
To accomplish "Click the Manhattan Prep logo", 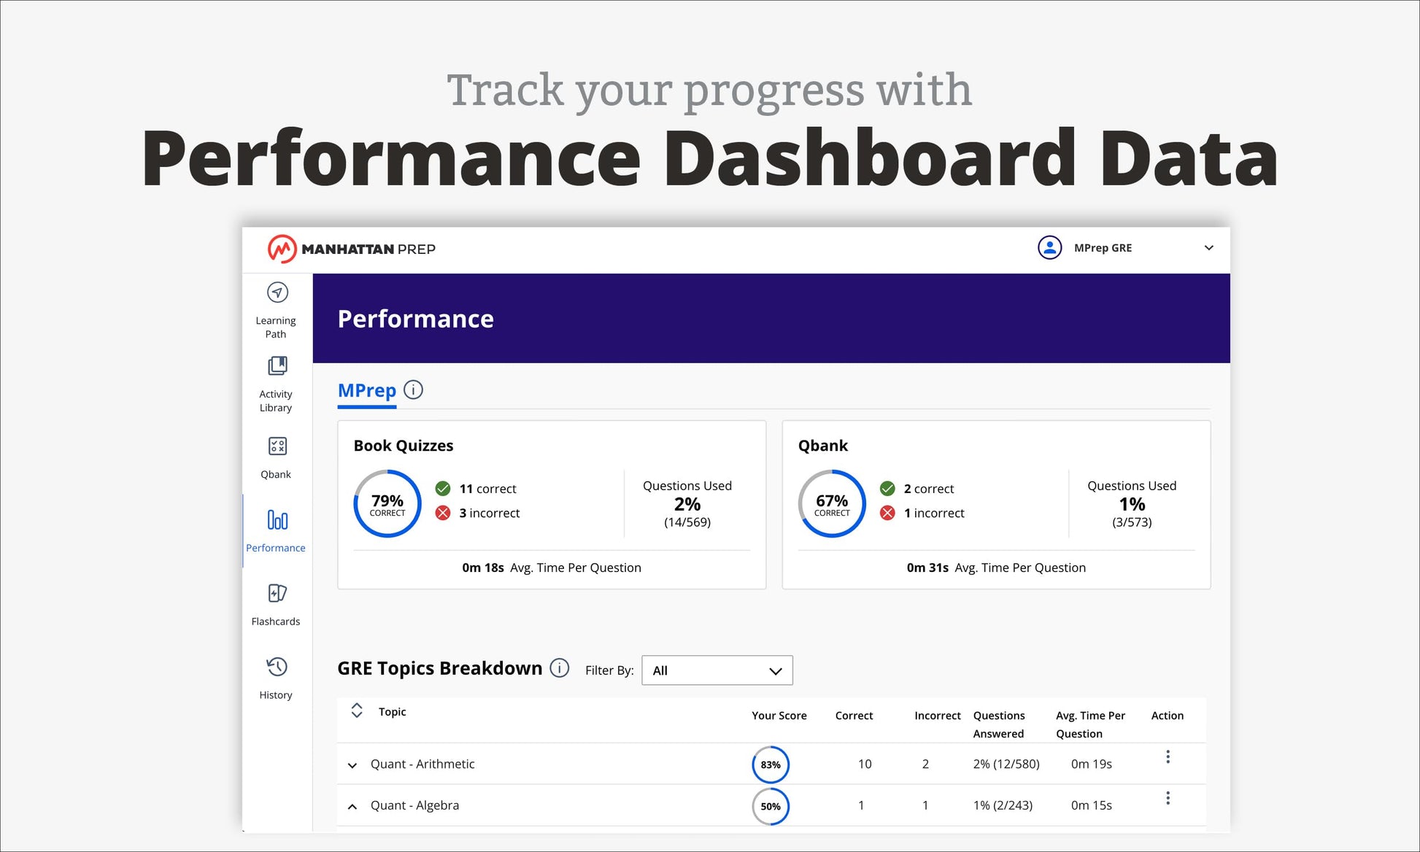I will [x=351, y=249].
